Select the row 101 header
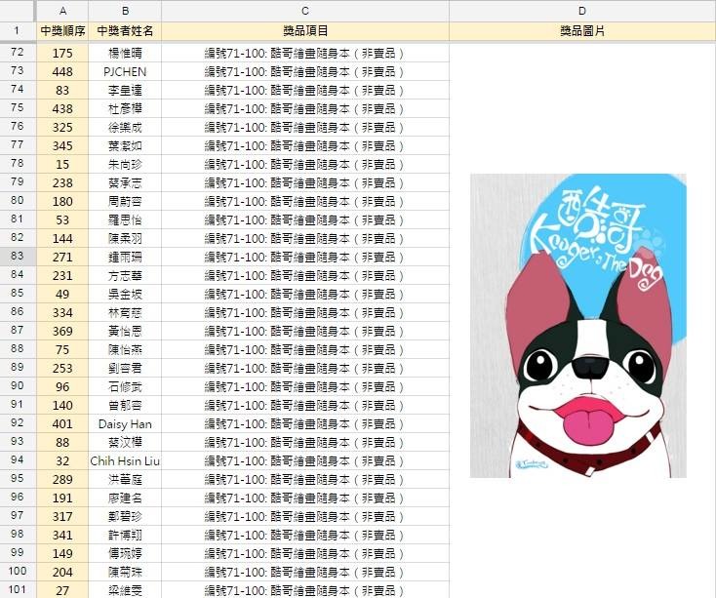716x598 pixels. click(17, 589)
